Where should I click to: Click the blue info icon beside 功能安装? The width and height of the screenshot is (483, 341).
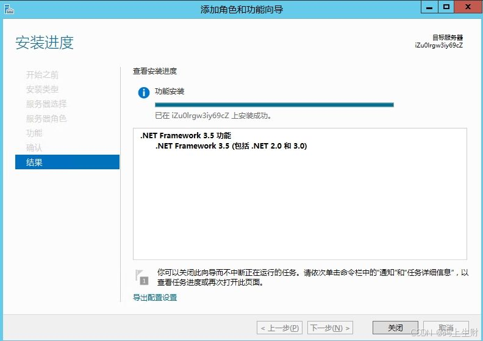(x=143, y=92)
